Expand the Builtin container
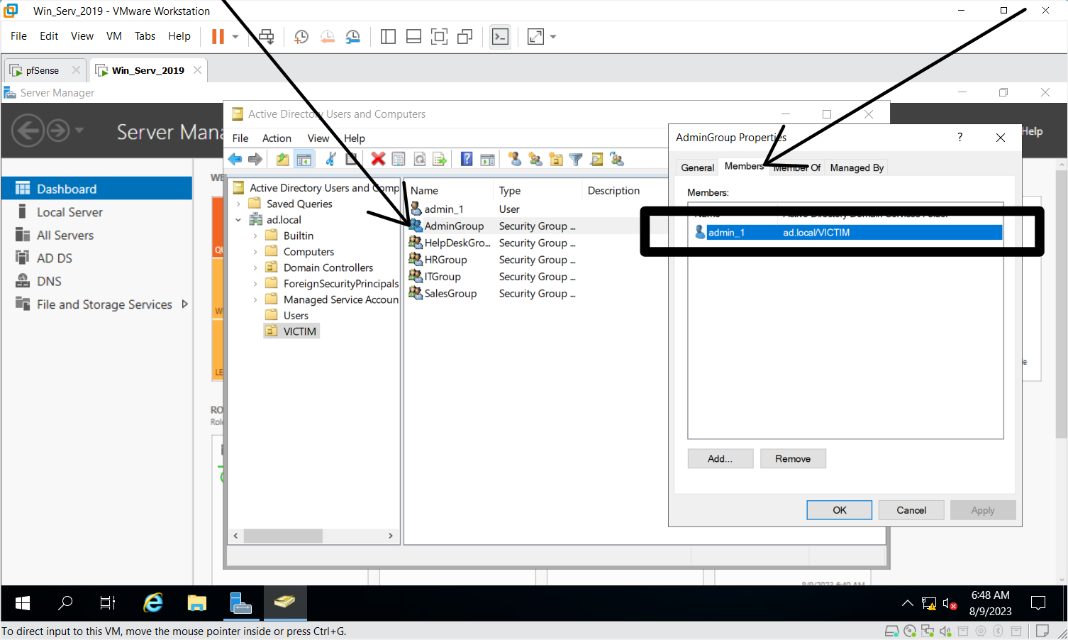Viewport: 1068px width, 640px height. [x=255, y=236]
